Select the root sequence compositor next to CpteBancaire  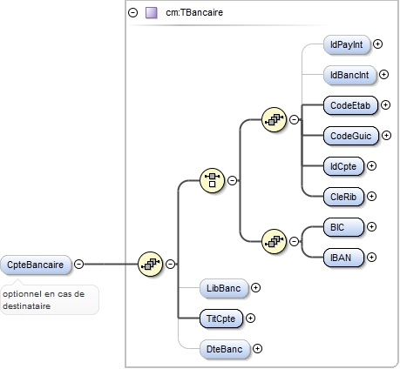click(x=150, y=264)
